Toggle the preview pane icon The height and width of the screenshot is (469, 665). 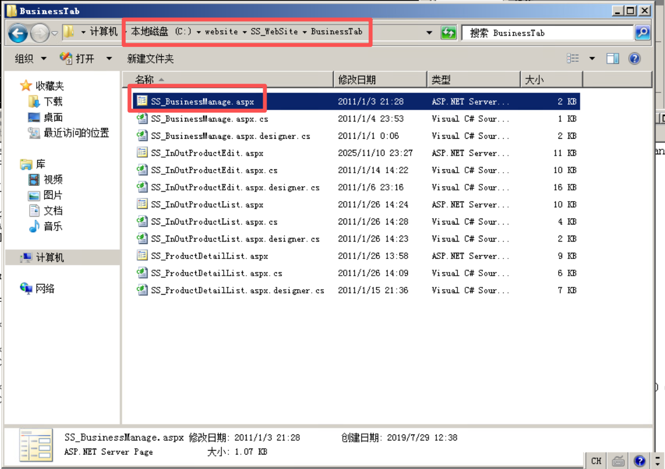tap(613, 58)
